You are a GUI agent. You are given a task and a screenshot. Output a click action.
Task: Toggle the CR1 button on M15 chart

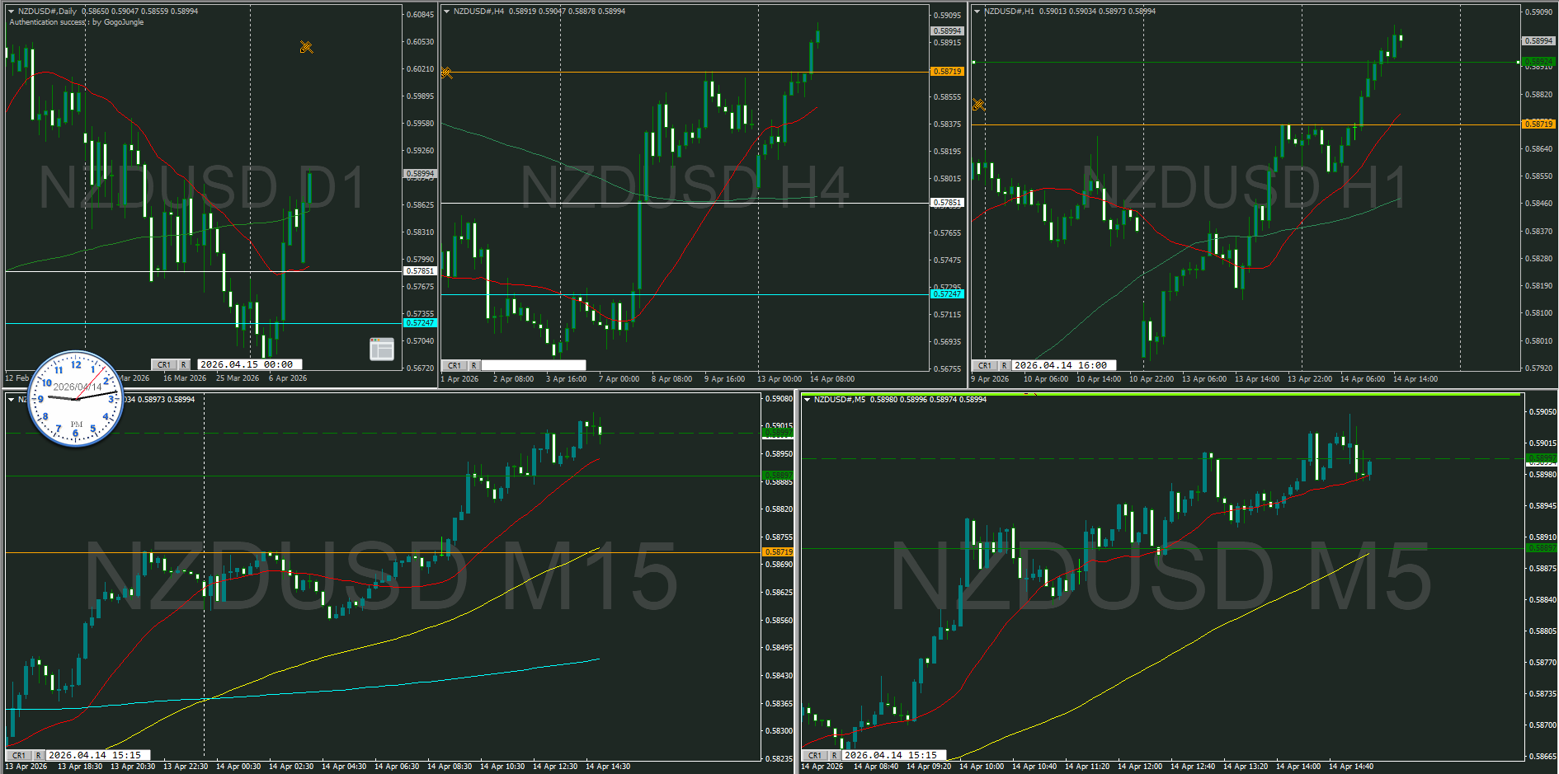pos(19,755)
